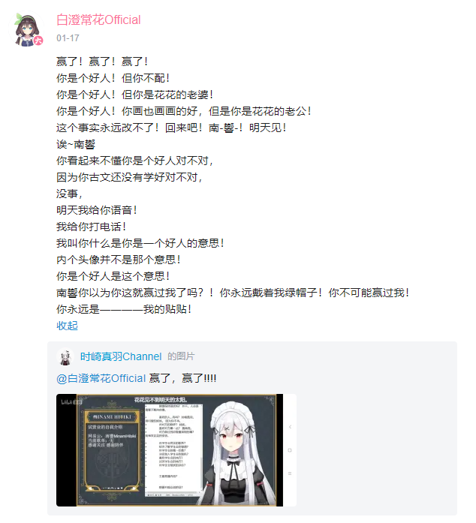Click the pink badge on the avatar
This screenshot has height=523, width=476.
pos(38,41)
